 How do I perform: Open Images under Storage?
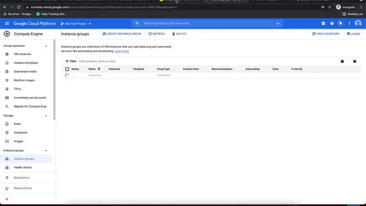pyautogui.click(x=18, y=141)
